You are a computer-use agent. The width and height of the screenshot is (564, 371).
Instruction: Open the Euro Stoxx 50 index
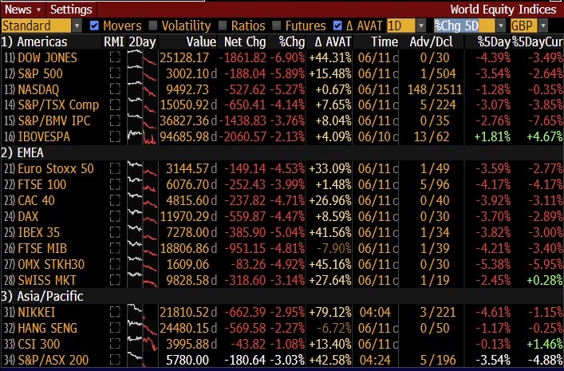coord(56,168)
